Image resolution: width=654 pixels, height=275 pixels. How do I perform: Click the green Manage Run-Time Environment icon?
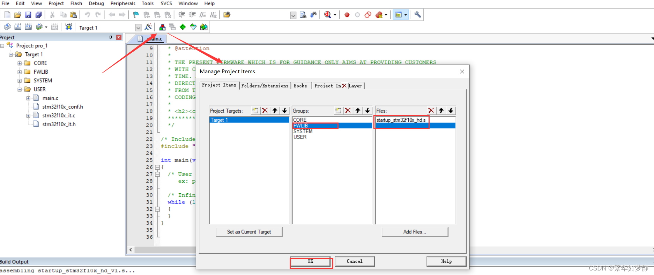coord(183,27)
